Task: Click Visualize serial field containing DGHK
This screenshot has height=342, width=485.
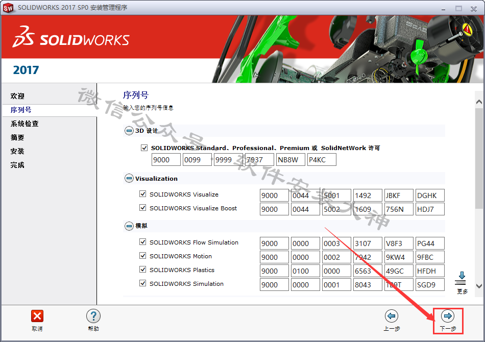Action: 430,196
